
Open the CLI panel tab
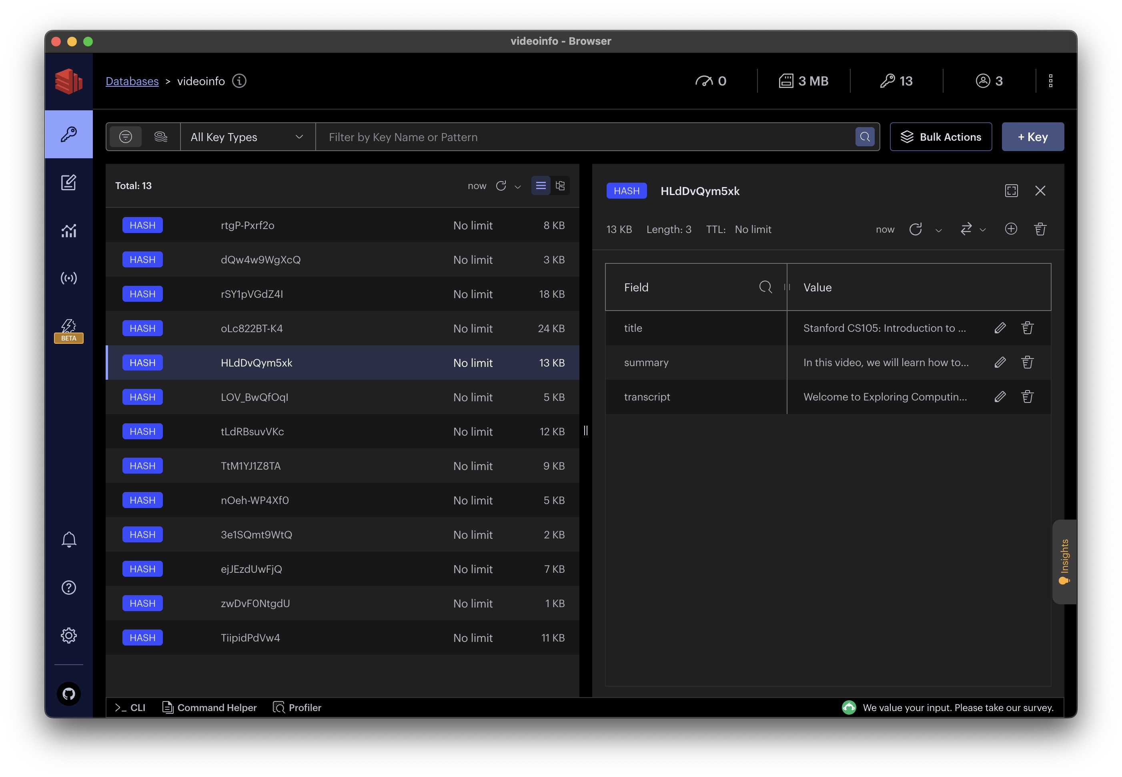coord(130,707)
